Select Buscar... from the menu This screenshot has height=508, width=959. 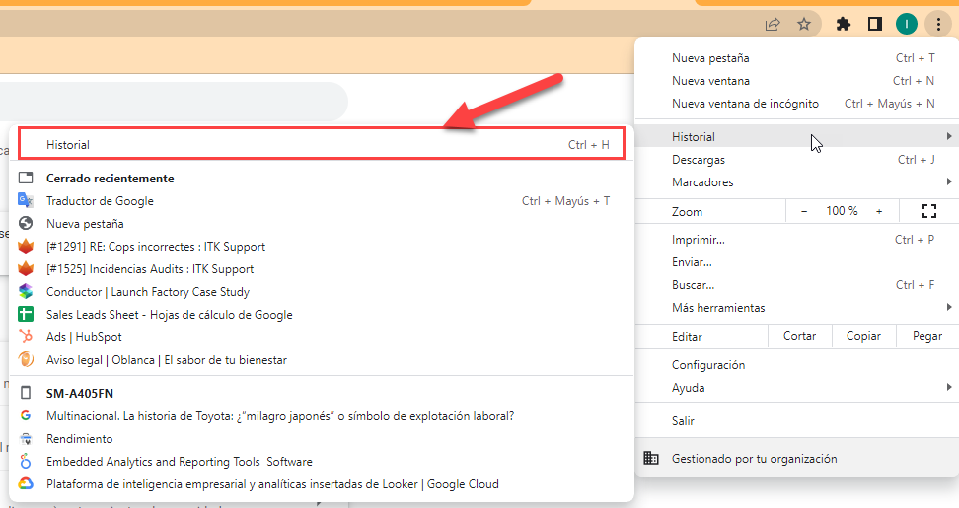tap(797, 284)
